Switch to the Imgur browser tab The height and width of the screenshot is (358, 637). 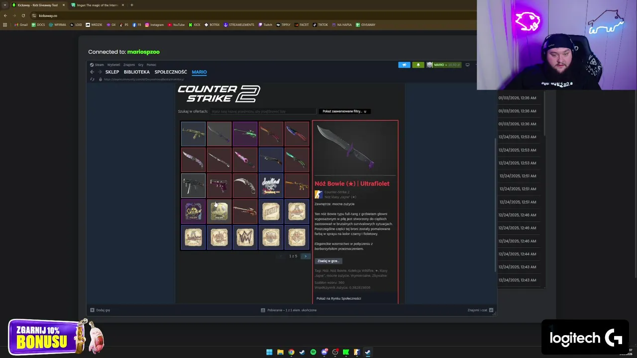97,5
